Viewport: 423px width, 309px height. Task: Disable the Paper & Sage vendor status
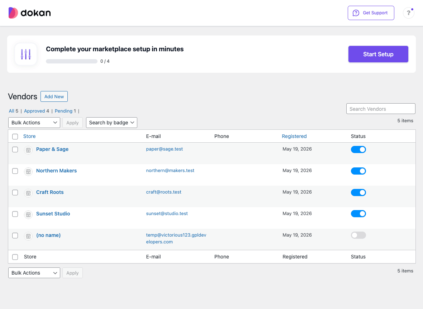click(x=358, y=149)
